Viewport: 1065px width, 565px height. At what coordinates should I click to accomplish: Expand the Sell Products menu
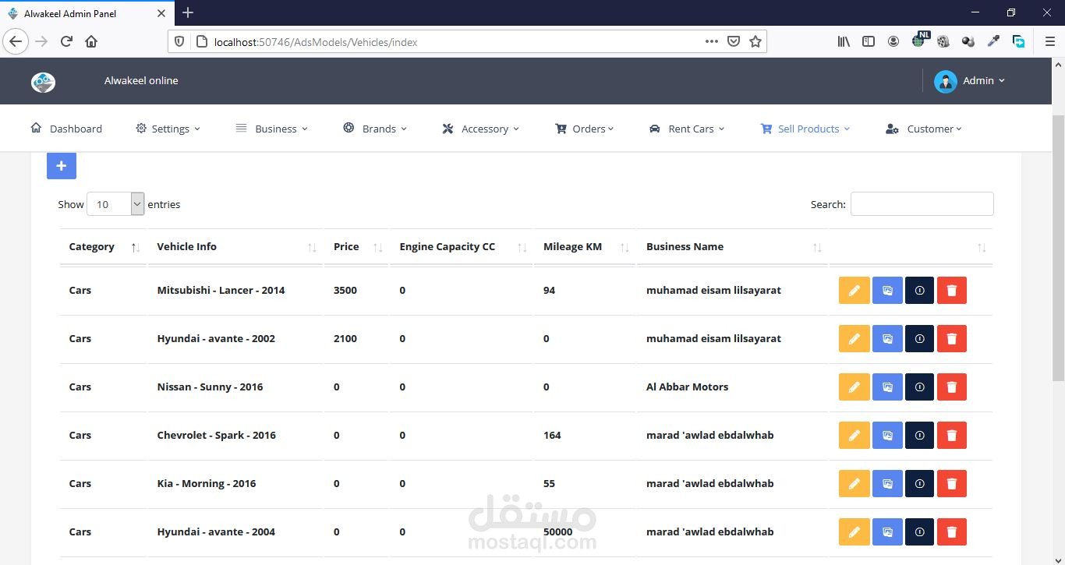click(805, 129)
